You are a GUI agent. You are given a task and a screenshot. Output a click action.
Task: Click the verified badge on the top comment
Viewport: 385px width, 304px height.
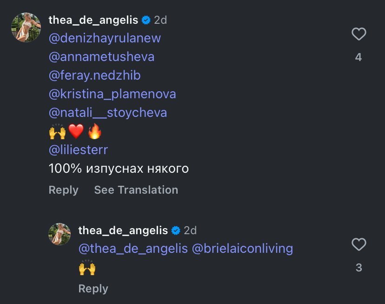[x=146, y=20]
